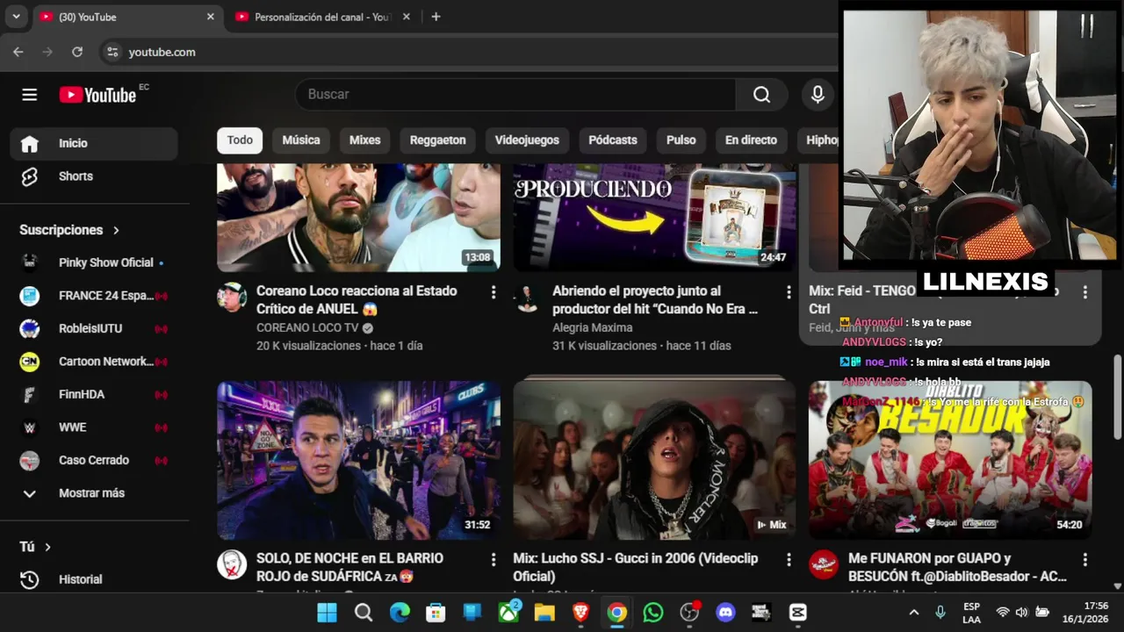Open Shorts in the sidebar
Screen dimensions: 1124x632
(94, 176)
